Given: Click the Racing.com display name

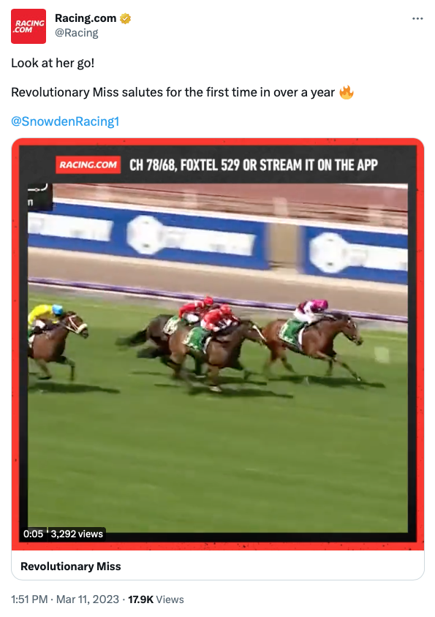Looking at the screenshot, I should click(x=86, y=18).
